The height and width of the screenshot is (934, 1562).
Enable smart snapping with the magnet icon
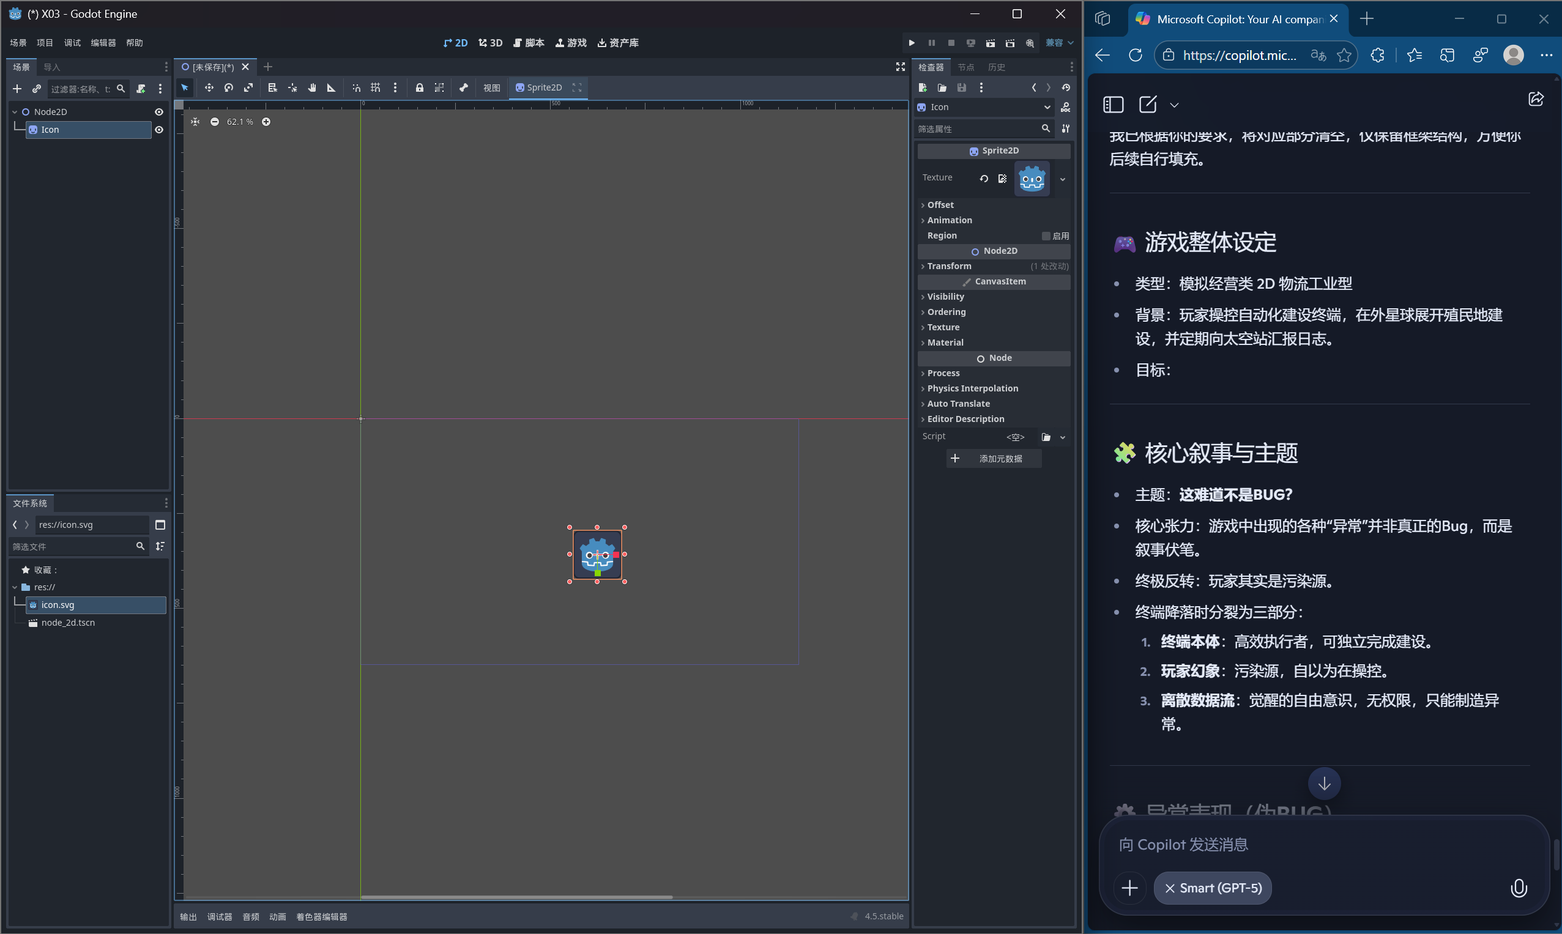357,87
